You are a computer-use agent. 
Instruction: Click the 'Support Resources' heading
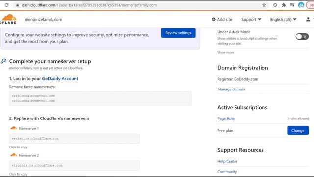pos(240,150)
